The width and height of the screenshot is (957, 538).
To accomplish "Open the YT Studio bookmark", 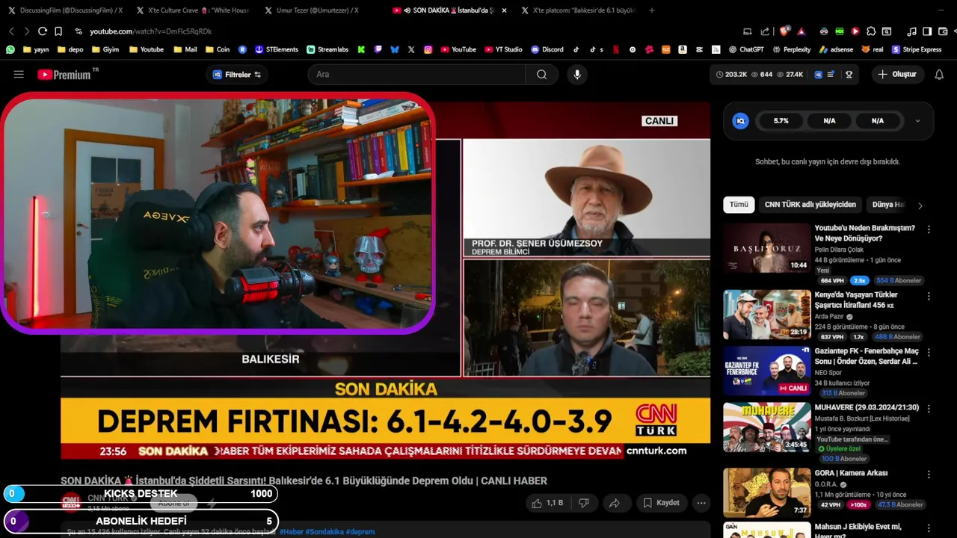I will (x=503, y=49).
